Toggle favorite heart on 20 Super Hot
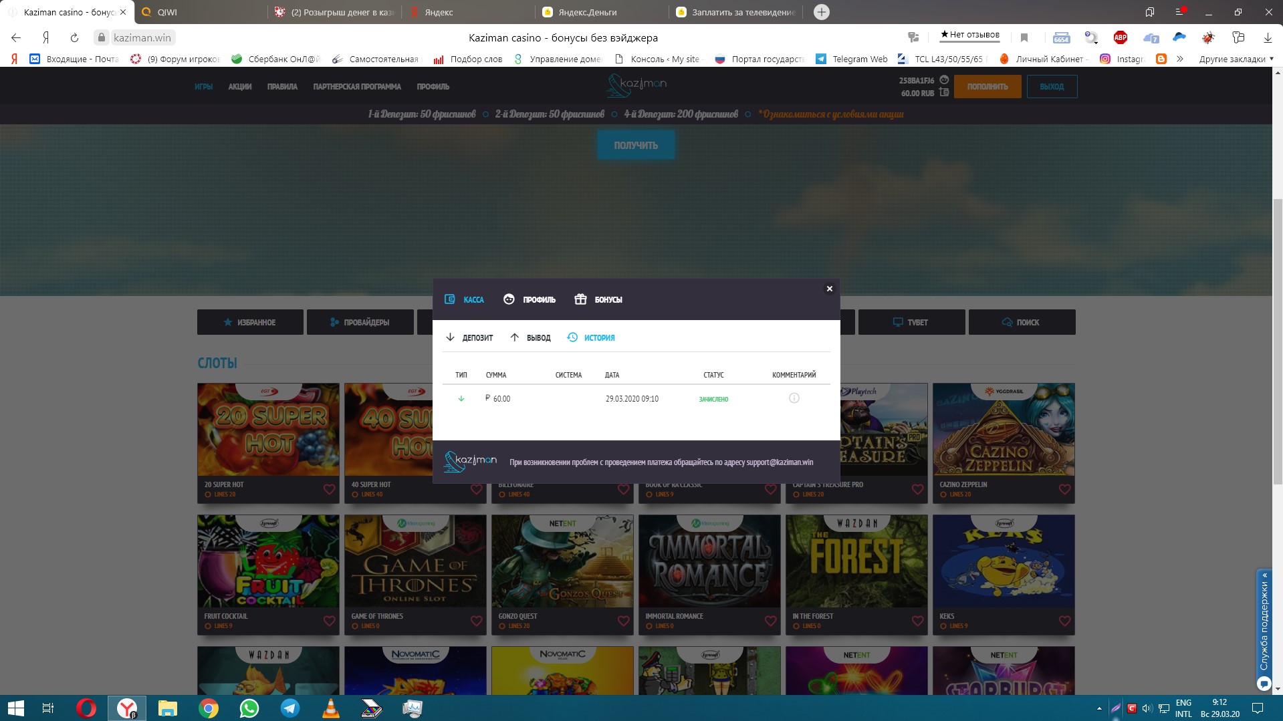 coord(329,489)
